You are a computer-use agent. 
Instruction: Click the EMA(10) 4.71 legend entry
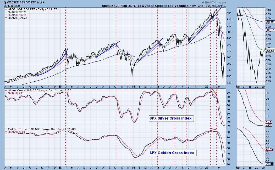click(x=14, y=93)
